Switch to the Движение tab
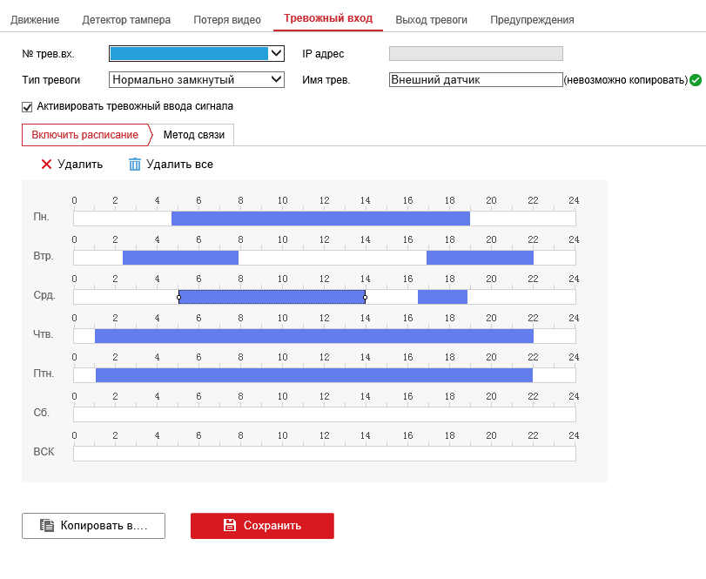The height and width of the screenshot is (579, 706). pos(35,20)
